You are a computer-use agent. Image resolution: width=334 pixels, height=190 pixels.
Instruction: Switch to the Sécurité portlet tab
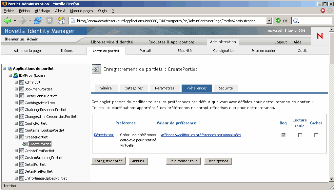[x=226, y=88]
